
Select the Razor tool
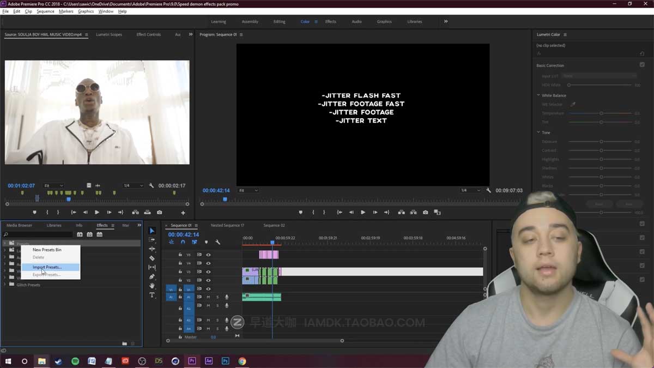click(152, 258)
